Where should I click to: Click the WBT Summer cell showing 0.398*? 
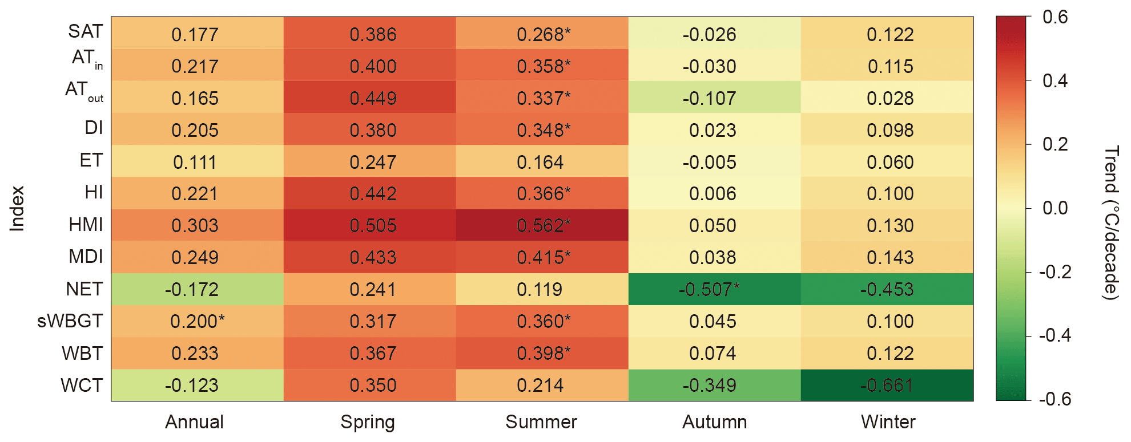click(542, 353)
